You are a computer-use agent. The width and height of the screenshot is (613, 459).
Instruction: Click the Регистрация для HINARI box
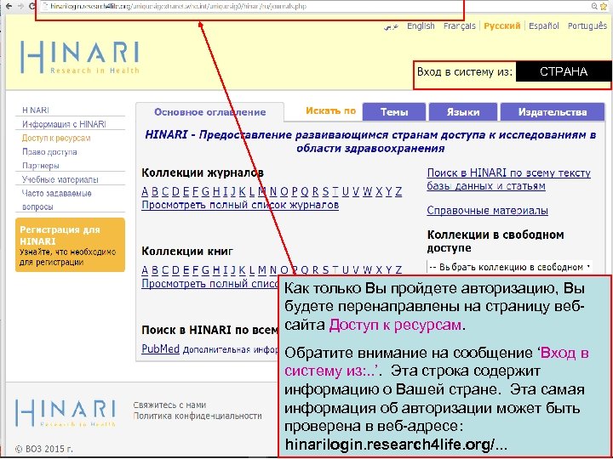(70, 245)
